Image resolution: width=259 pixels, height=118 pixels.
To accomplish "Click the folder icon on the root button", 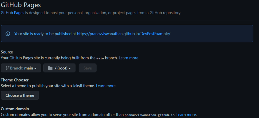I will (x=50, y=68).
